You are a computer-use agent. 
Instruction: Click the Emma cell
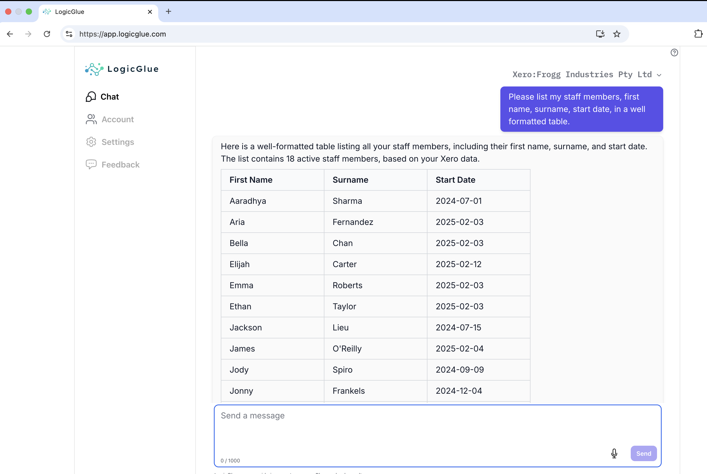pos(272,285)
